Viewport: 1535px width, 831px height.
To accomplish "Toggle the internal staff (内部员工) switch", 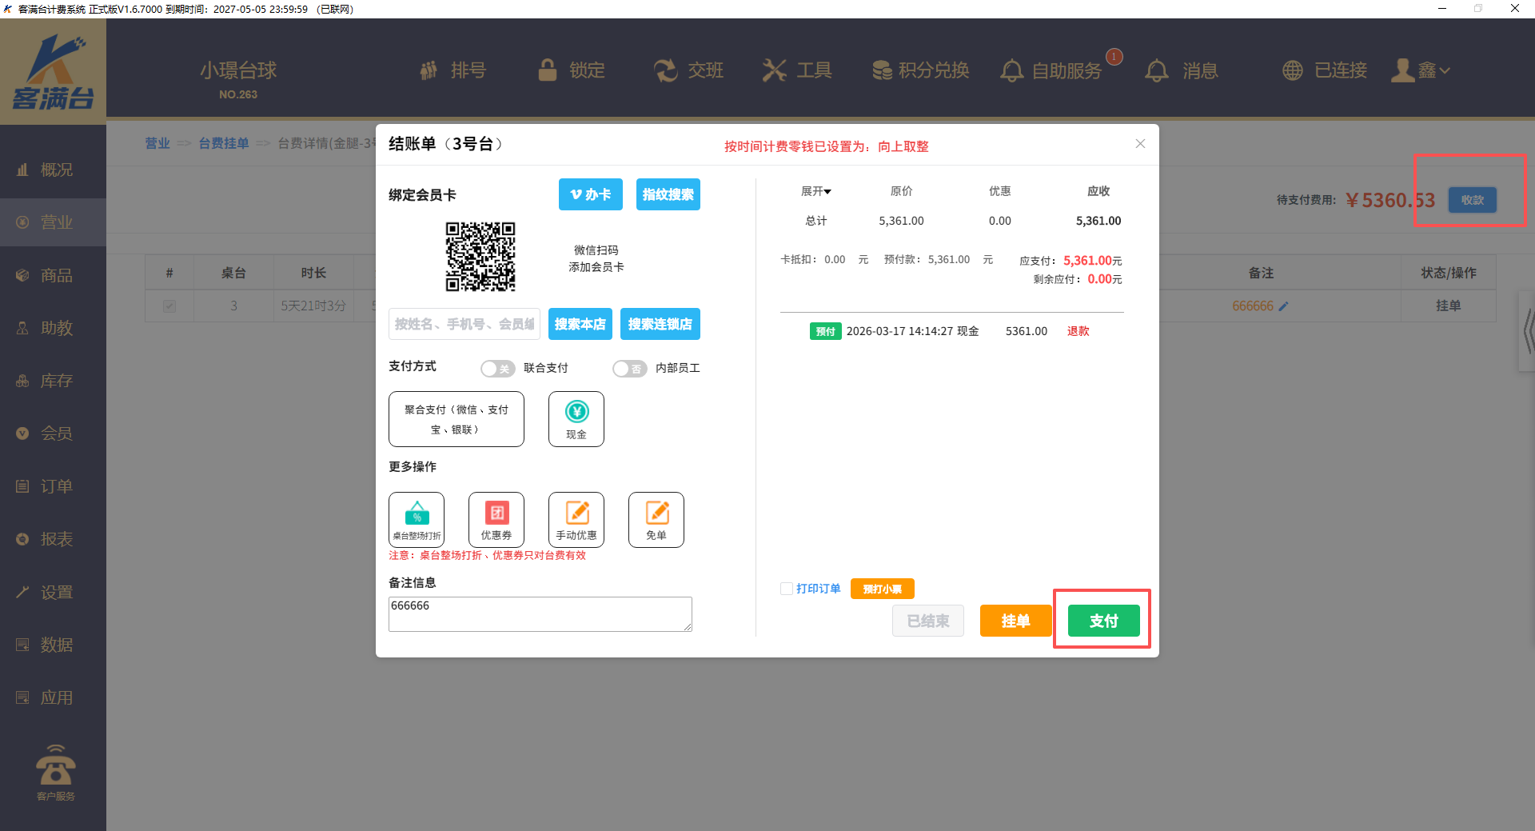I will click(629, 369).
